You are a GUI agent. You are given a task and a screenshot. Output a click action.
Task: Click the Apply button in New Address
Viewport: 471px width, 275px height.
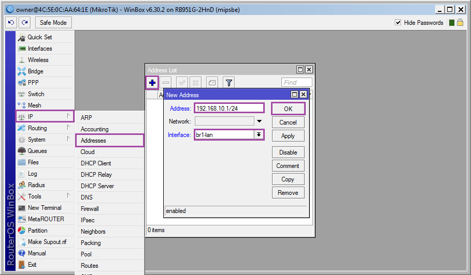pos(288,136)
